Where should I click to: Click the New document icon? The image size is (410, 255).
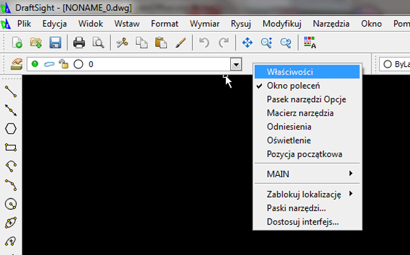17,42
